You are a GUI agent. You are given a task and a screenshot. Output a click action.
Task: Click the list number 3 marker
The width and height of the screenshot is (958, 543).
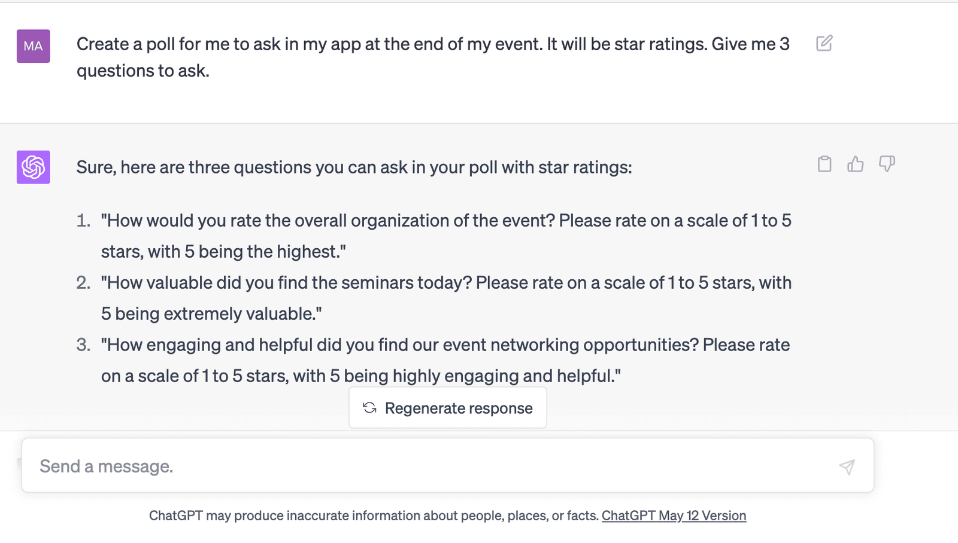click(x=83, y=345)
